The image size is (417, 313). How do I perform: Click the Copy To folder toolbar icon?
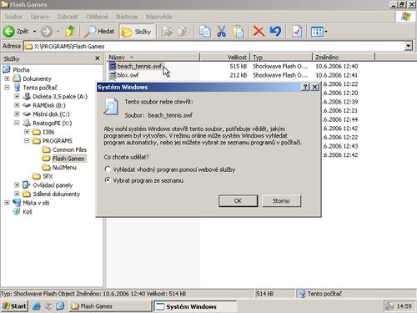[x=183, y=32]
